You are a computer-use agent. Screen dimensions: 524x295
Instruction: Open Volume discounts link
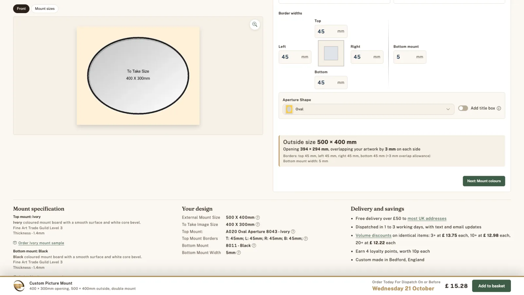[373, 236]
